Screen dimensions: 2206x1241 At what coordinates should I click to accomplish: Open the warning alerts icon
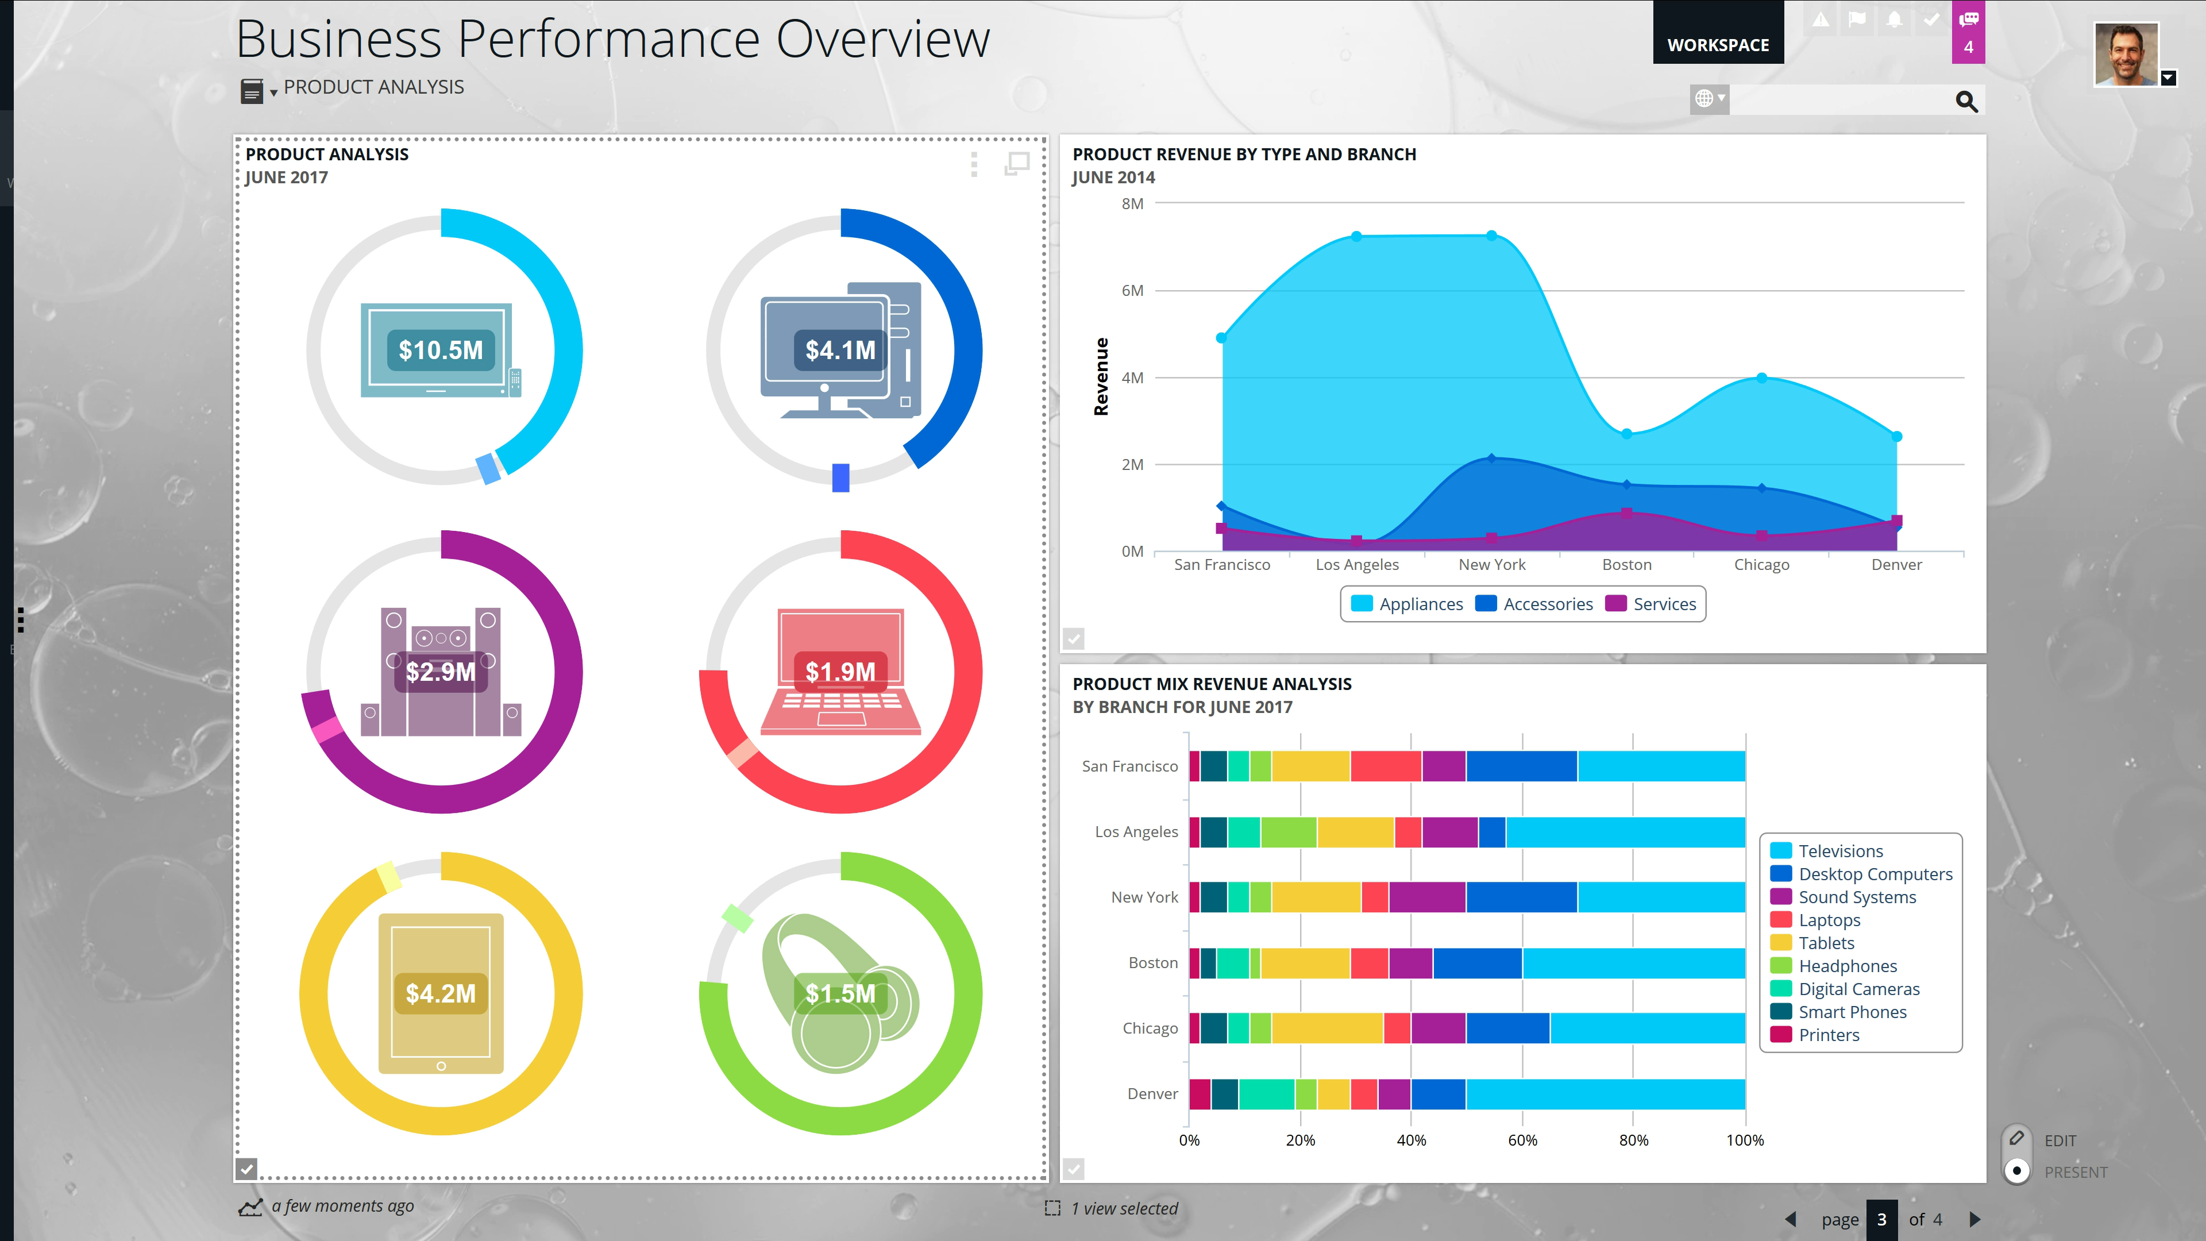coord(1821,19)
